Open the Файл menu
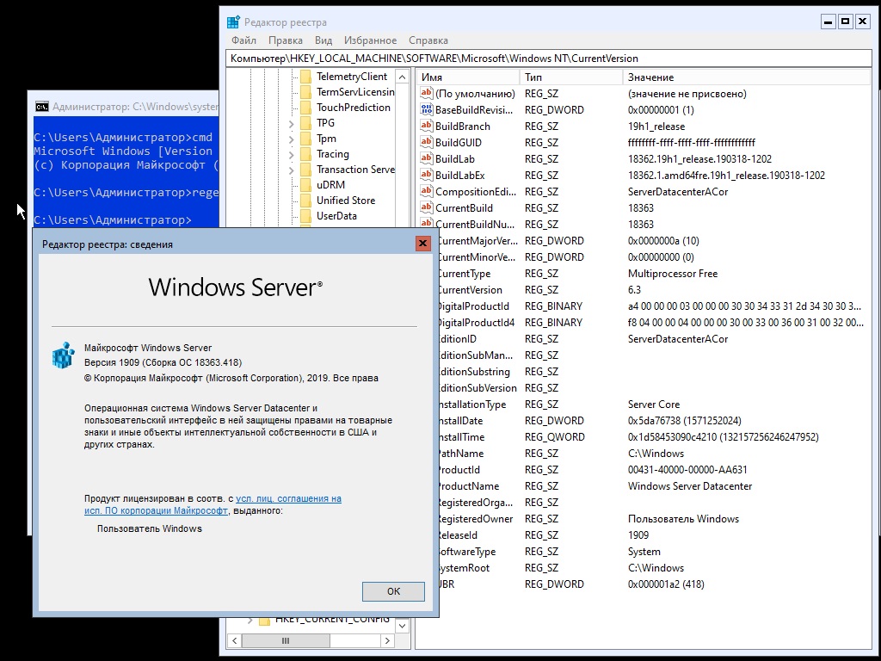This screenshot has height=661, width=881. 243,40
